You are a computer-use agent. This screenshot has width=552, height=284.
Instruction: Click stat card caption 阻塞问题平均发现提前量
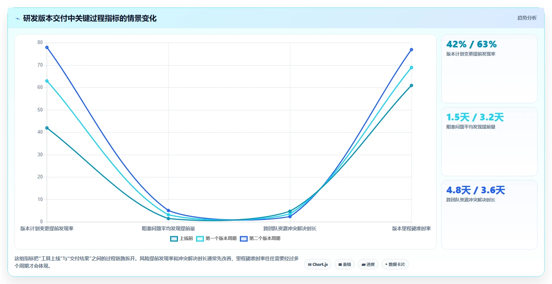click(x=471, y=127)
